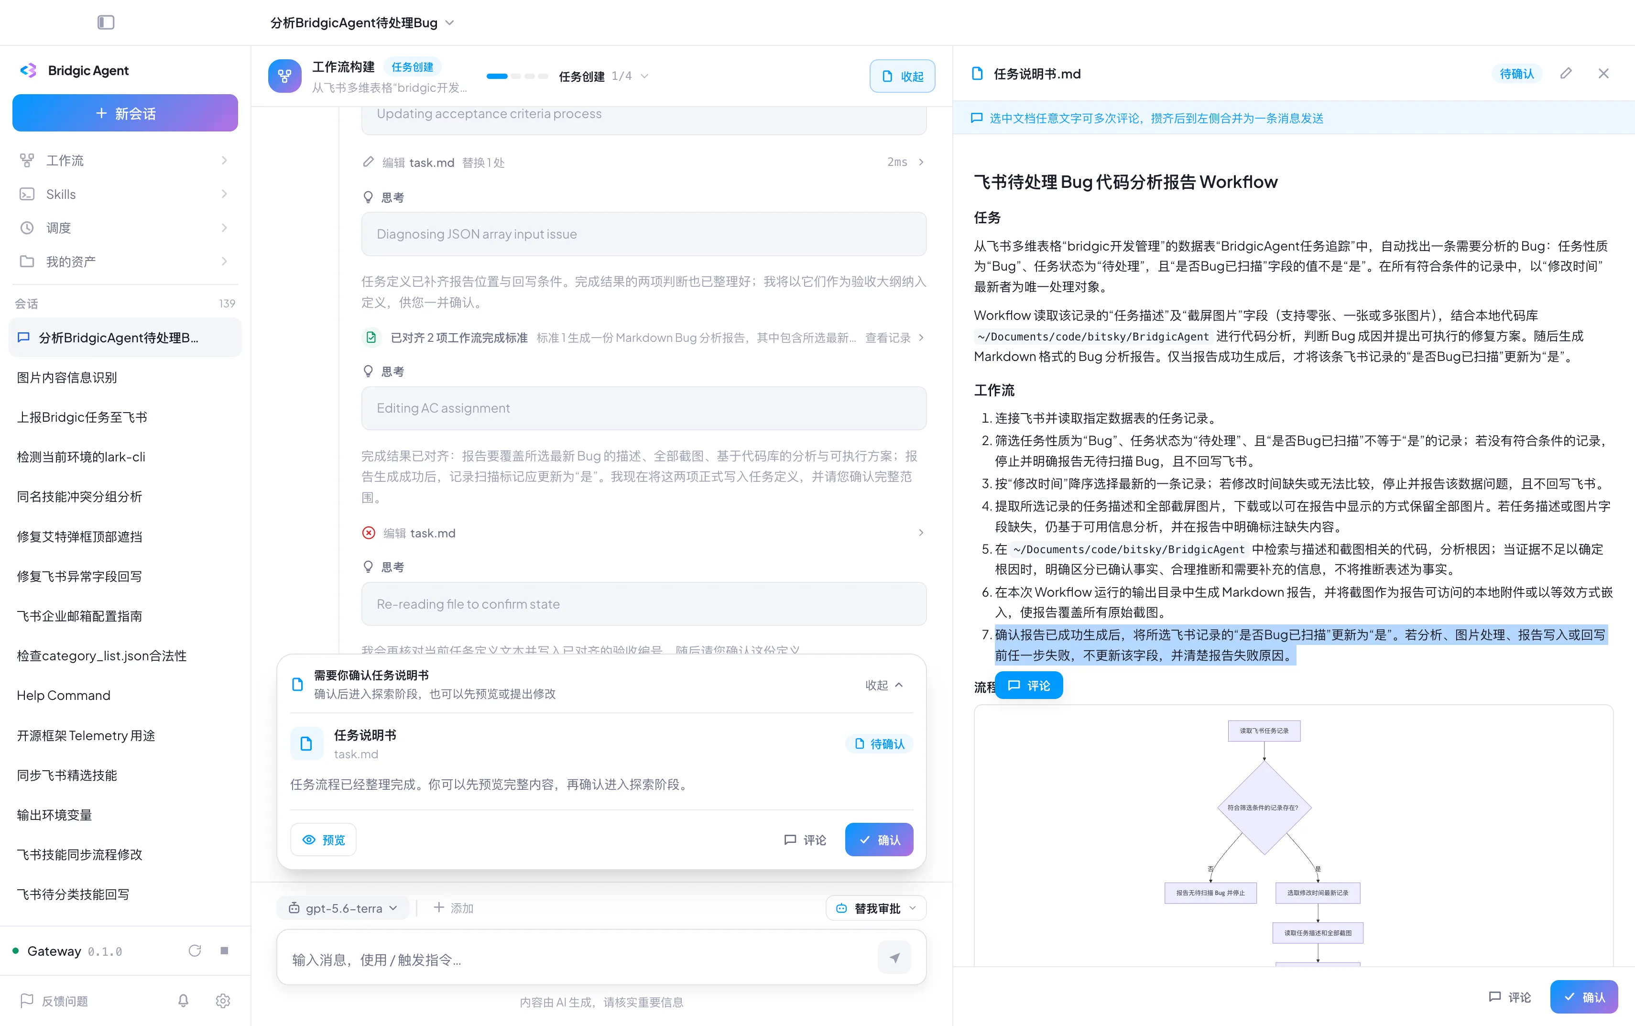Click the Bridgic Agent logo
This screenshot has width=1635, height=1026.
point(29,71)
